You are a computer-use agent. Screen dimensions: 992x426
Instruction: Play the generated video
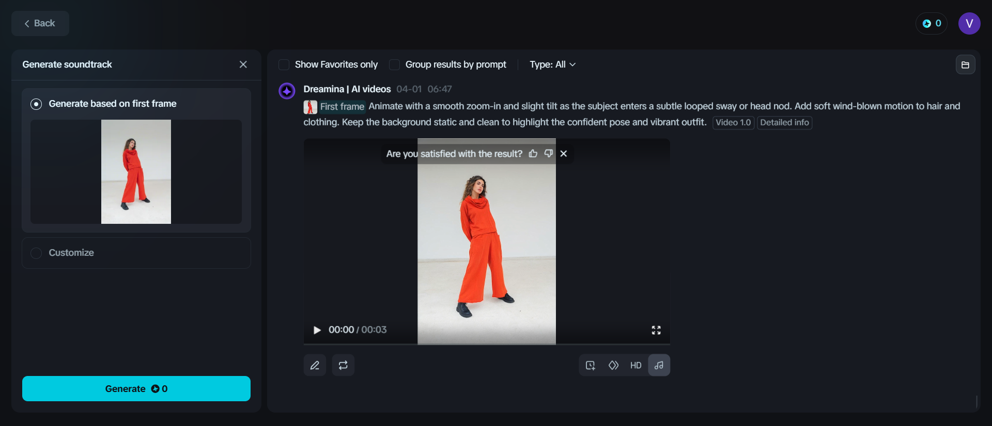pos(317,330)
